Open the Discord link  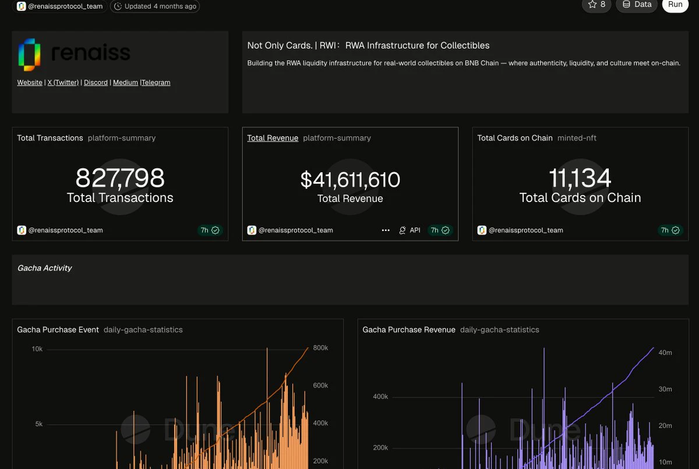coord(96,83)
